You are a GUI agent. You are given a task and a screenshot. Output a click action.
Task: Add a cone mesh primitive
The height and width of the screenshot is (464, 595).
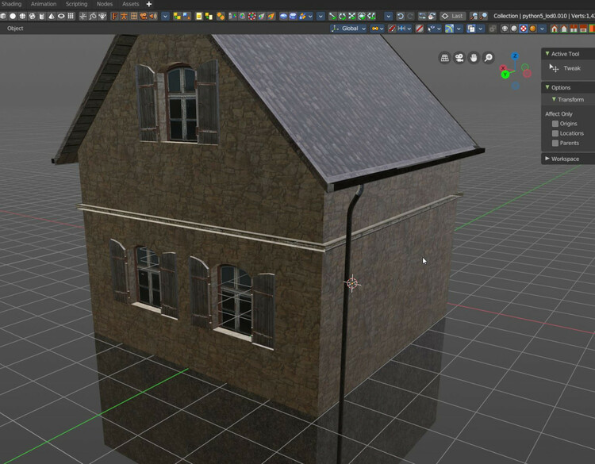pos(52,17)
